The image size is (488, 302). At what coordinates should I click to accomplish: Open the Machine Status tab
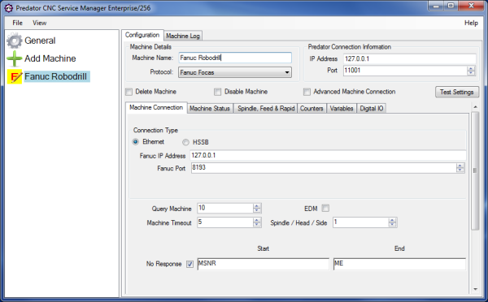coord(210,109)
